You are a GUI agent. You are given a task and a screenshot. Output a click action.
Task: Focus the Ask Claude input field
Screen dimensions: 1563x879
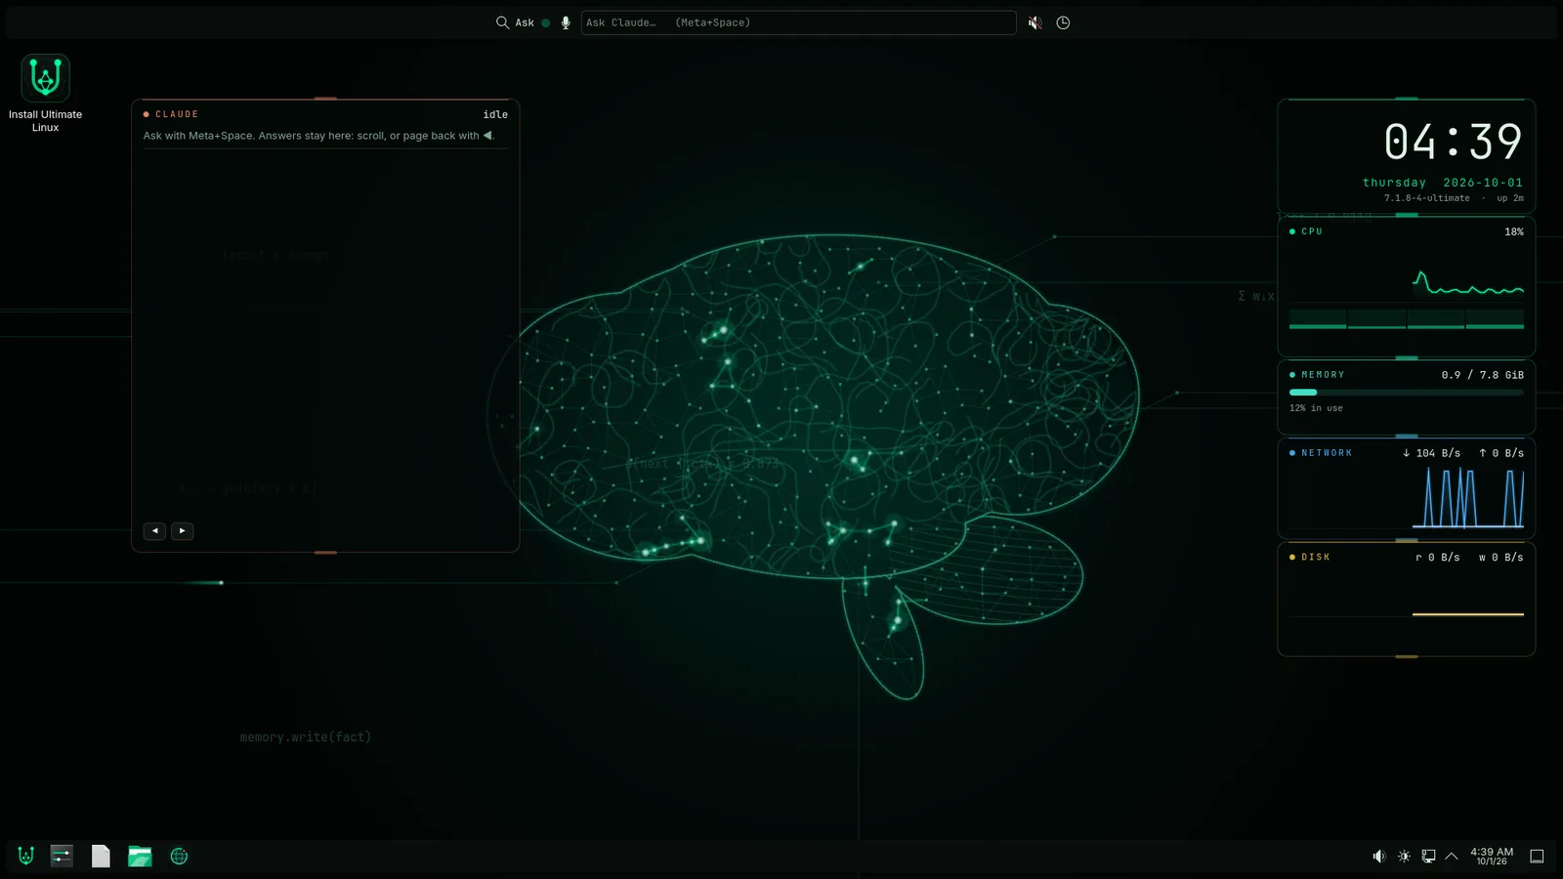tap(798, 22)
